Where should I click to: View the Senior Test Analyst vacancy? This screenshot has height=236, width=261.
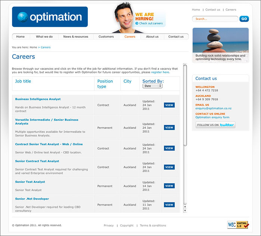(169, 186)
